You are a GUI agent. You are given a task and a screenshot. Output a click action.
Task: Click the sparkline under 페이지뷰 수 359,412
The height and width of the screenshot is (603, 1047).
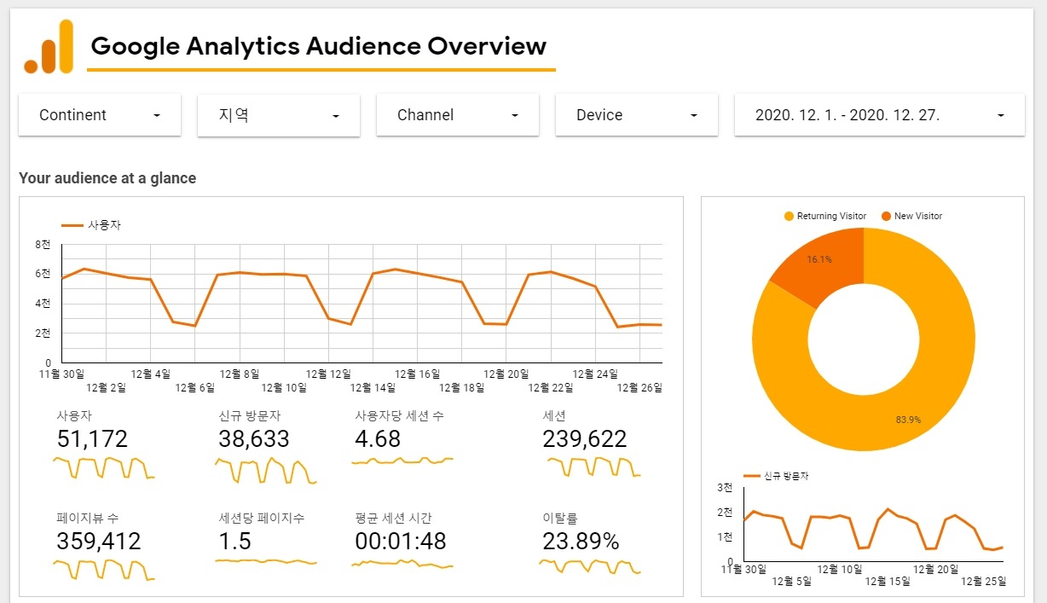[103, 570]
